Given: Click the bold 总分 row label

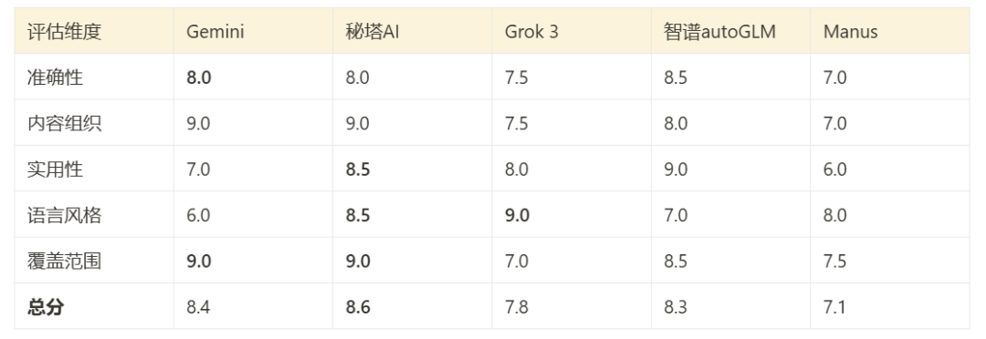Looking at the screenshot, I should pos(46,307).
